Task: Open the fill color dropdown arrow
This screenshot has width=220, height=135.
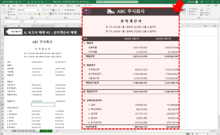Action: pyautogui.click(x=37, y=14)
